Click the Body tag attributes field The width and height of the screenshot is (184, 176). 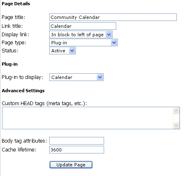pos(77,141)
